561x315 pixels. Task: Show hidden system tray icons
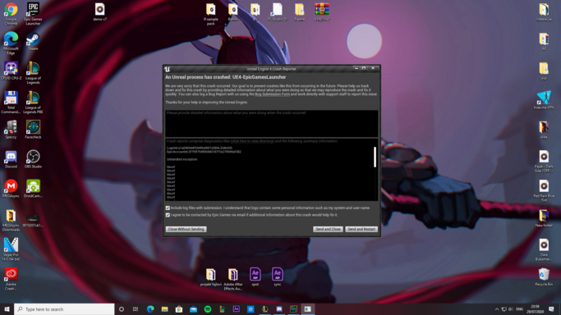click(497, 309)
